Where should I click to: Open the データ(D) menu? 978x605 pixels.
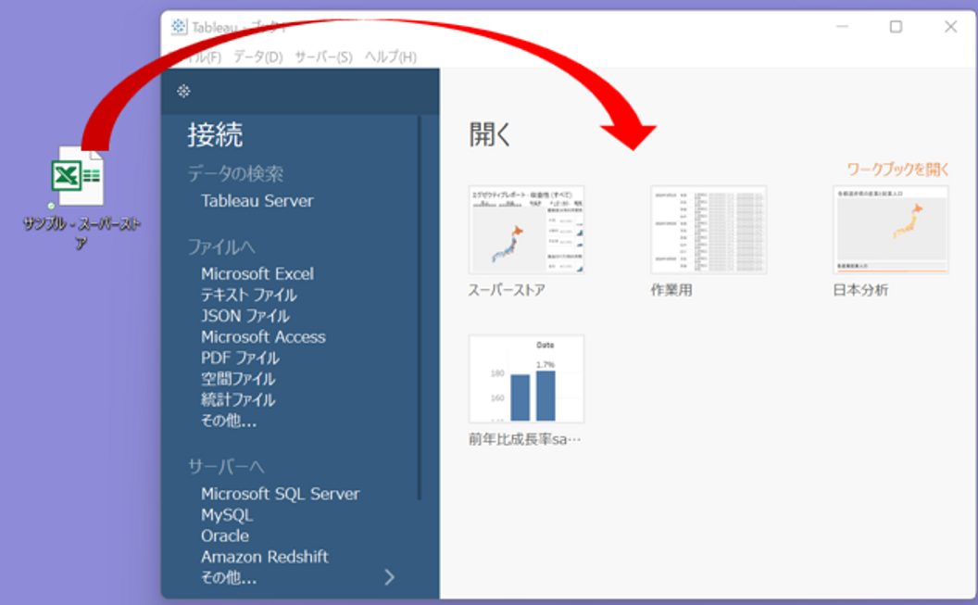pos(258,57)
